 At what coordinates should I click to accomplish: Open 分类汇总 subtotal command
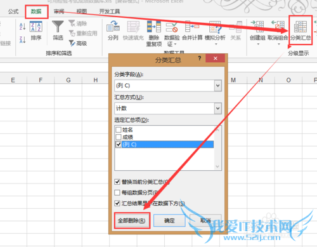coord(301,30)
